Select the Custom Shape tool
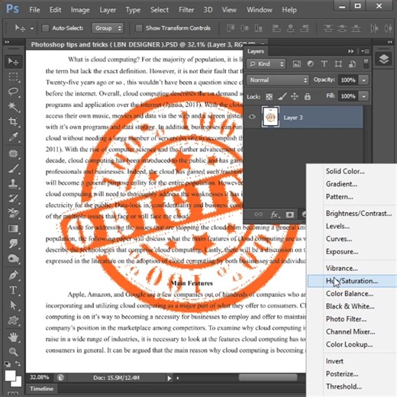The image size is (397, 397). click(13, 320)
